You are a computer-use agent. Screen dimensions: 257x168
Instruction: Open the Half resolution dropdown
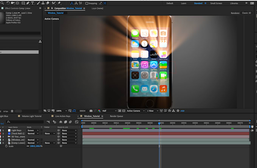(109, 111)
